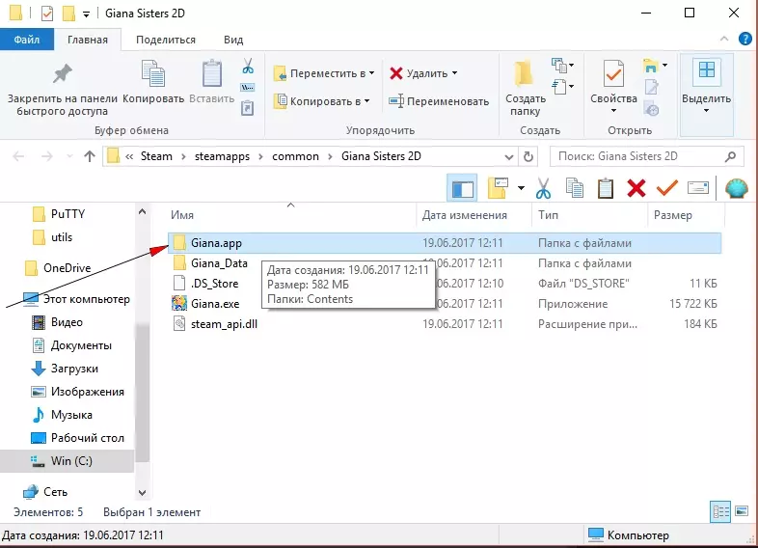The image size is (758, 548).
Task: Switch to details view mode icon
Action: coord(720,511)
